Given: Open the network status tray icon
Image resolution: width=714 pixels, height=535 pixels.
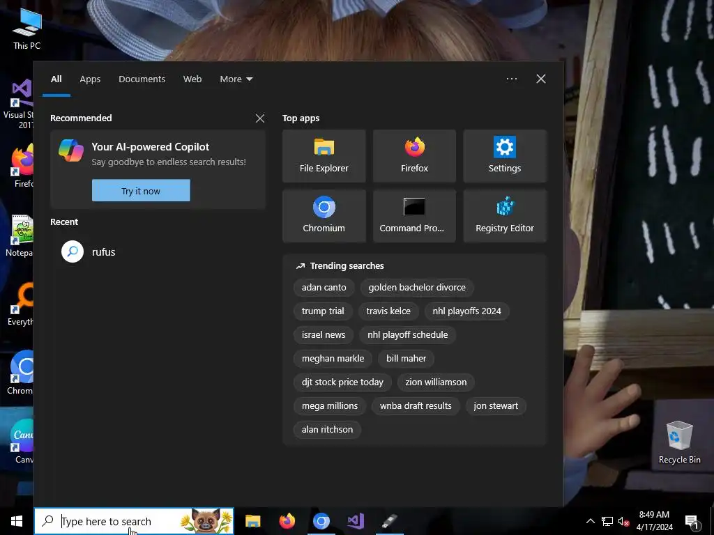Looking at the screenshot, I should [x=607, y=521].
